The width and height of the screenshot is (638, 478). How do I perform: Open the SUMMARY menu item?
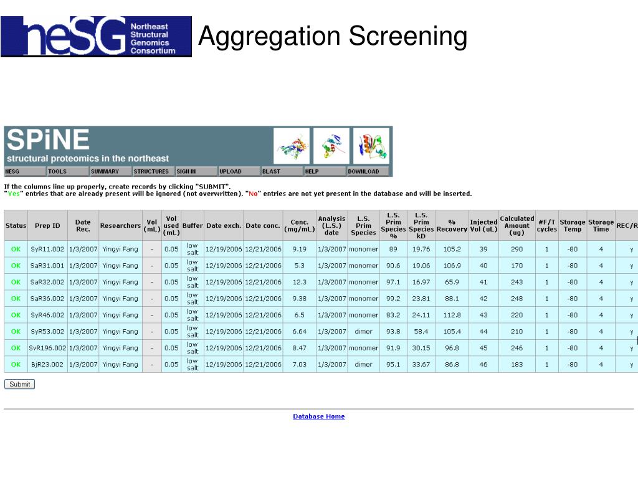coord(111,172)
